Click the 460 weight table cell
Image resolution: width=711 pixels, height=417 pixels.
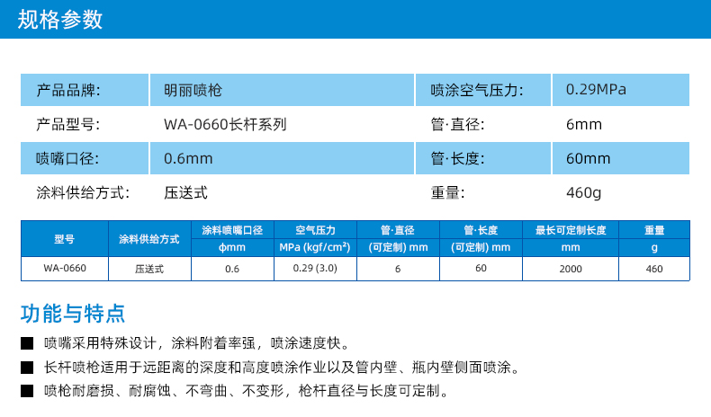pyautogui.click(x=654, y=269)
